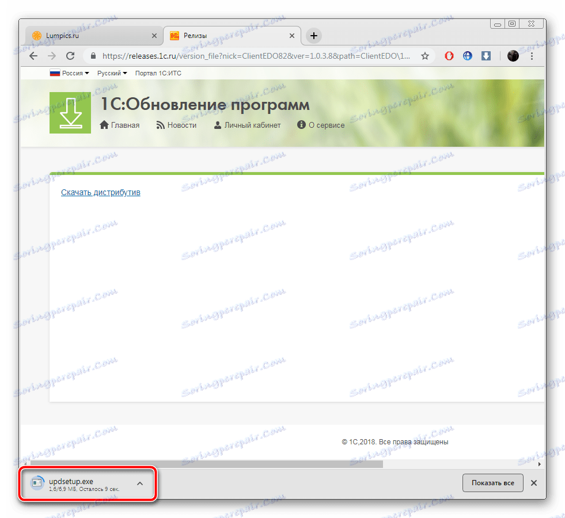Click the 1С:Обновление программ heading
Screen dimensions: 565x518
[x=204, y=104]
